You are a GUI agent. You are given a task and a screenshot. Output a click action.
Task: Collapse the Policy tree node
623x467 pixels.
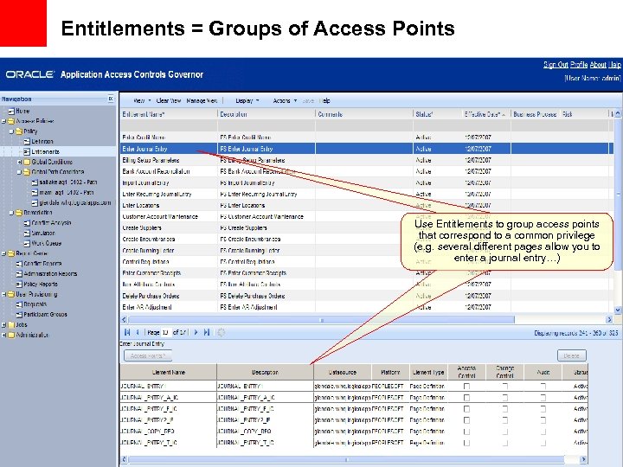click(x=11, y=131)
